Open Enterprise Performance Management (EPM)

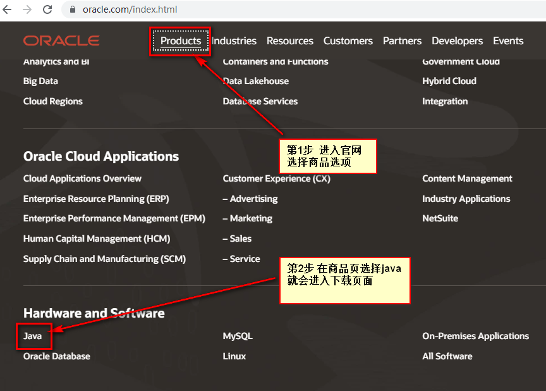coord(114,218)
